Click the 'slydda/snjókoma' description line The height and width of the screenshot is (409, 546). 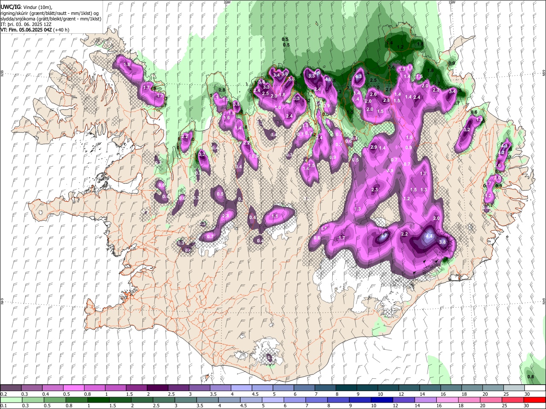tap(51, 19)
